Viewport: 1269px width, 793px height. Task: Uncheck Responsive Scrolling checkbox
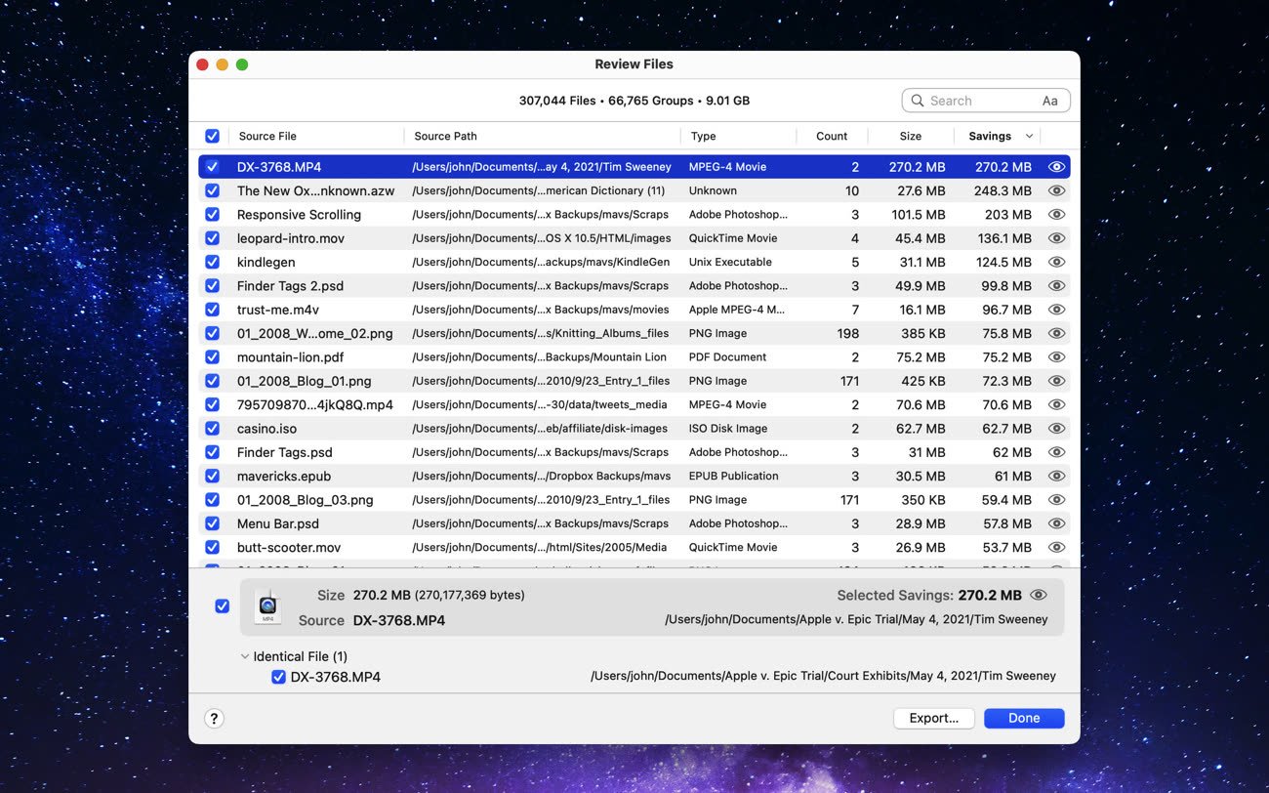coord(212,215)
